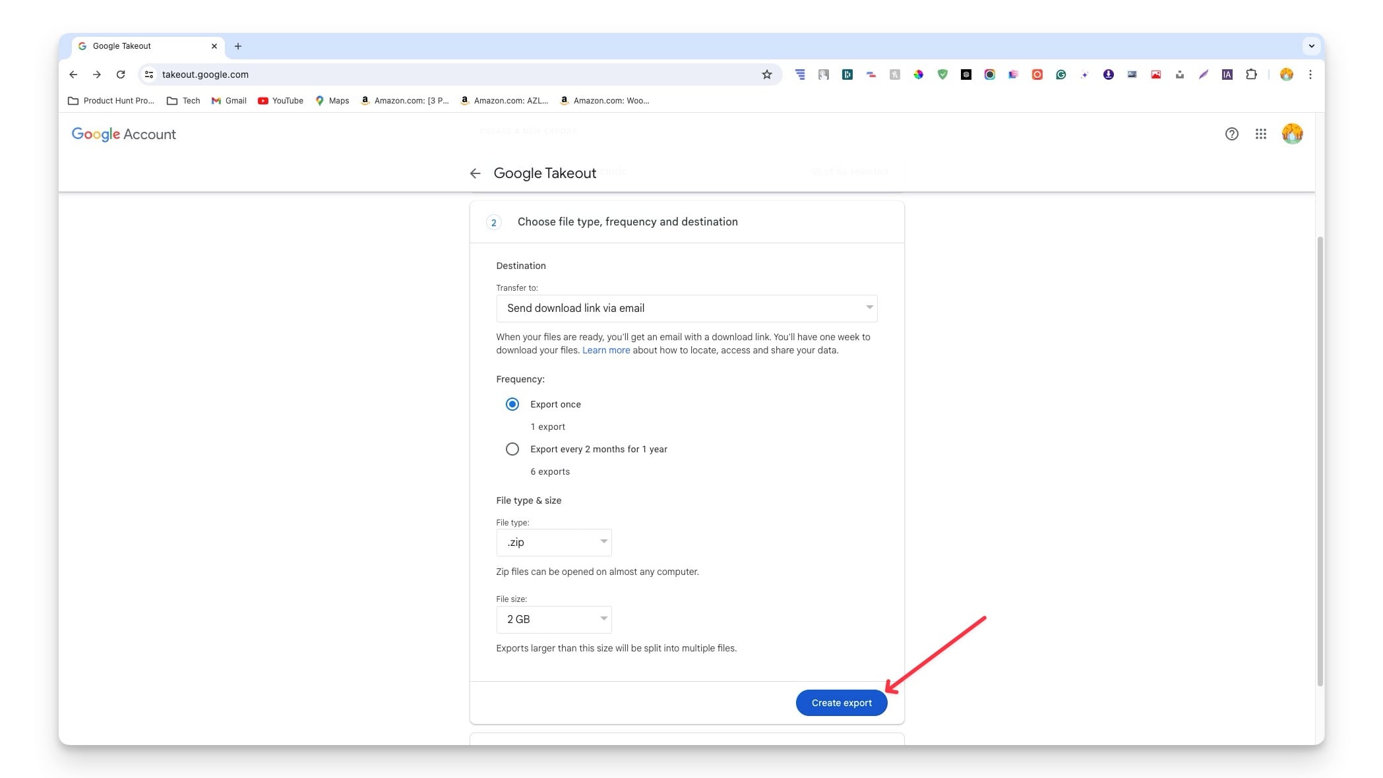Image resolution: width=1383 pixels, height=778 pixels.
Task: Open the Amazon.com: Woo... bookmark
Action: tap(604, 101)
